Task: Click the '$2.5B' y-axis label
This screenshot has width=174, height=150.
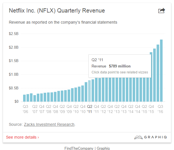Action: [14, 34]
